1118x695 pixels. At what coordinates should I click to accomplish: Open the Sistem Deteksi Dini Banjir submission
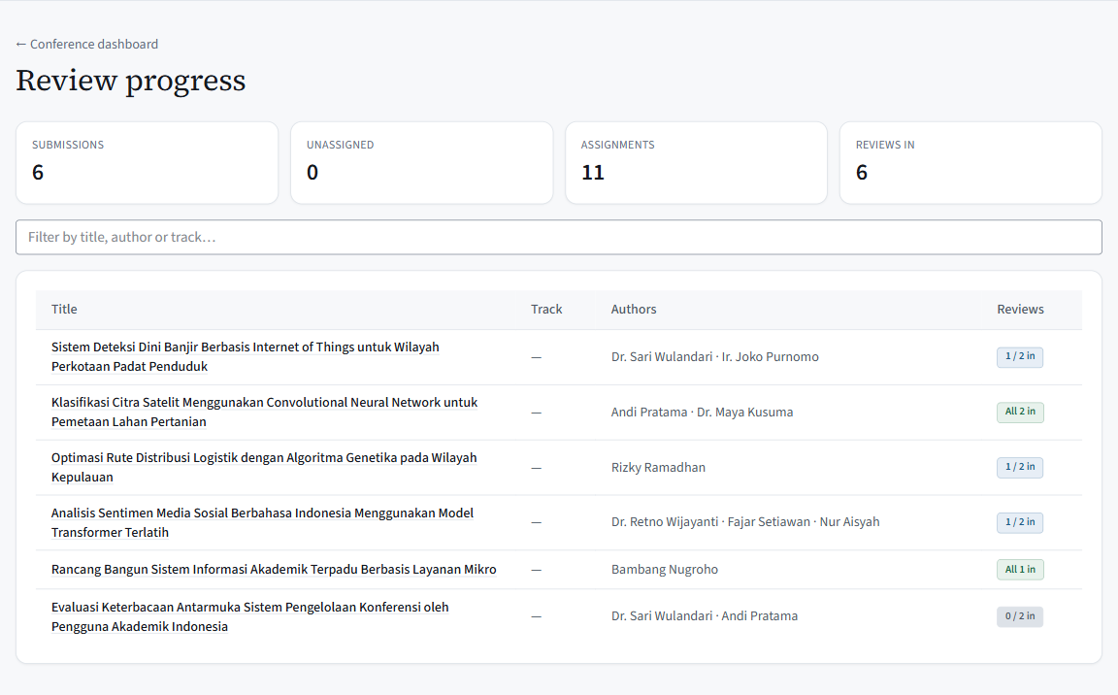246,356
